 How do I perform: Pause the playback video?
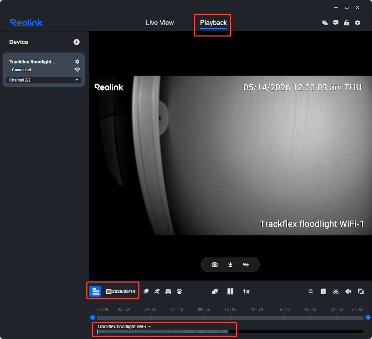[231, 291]
